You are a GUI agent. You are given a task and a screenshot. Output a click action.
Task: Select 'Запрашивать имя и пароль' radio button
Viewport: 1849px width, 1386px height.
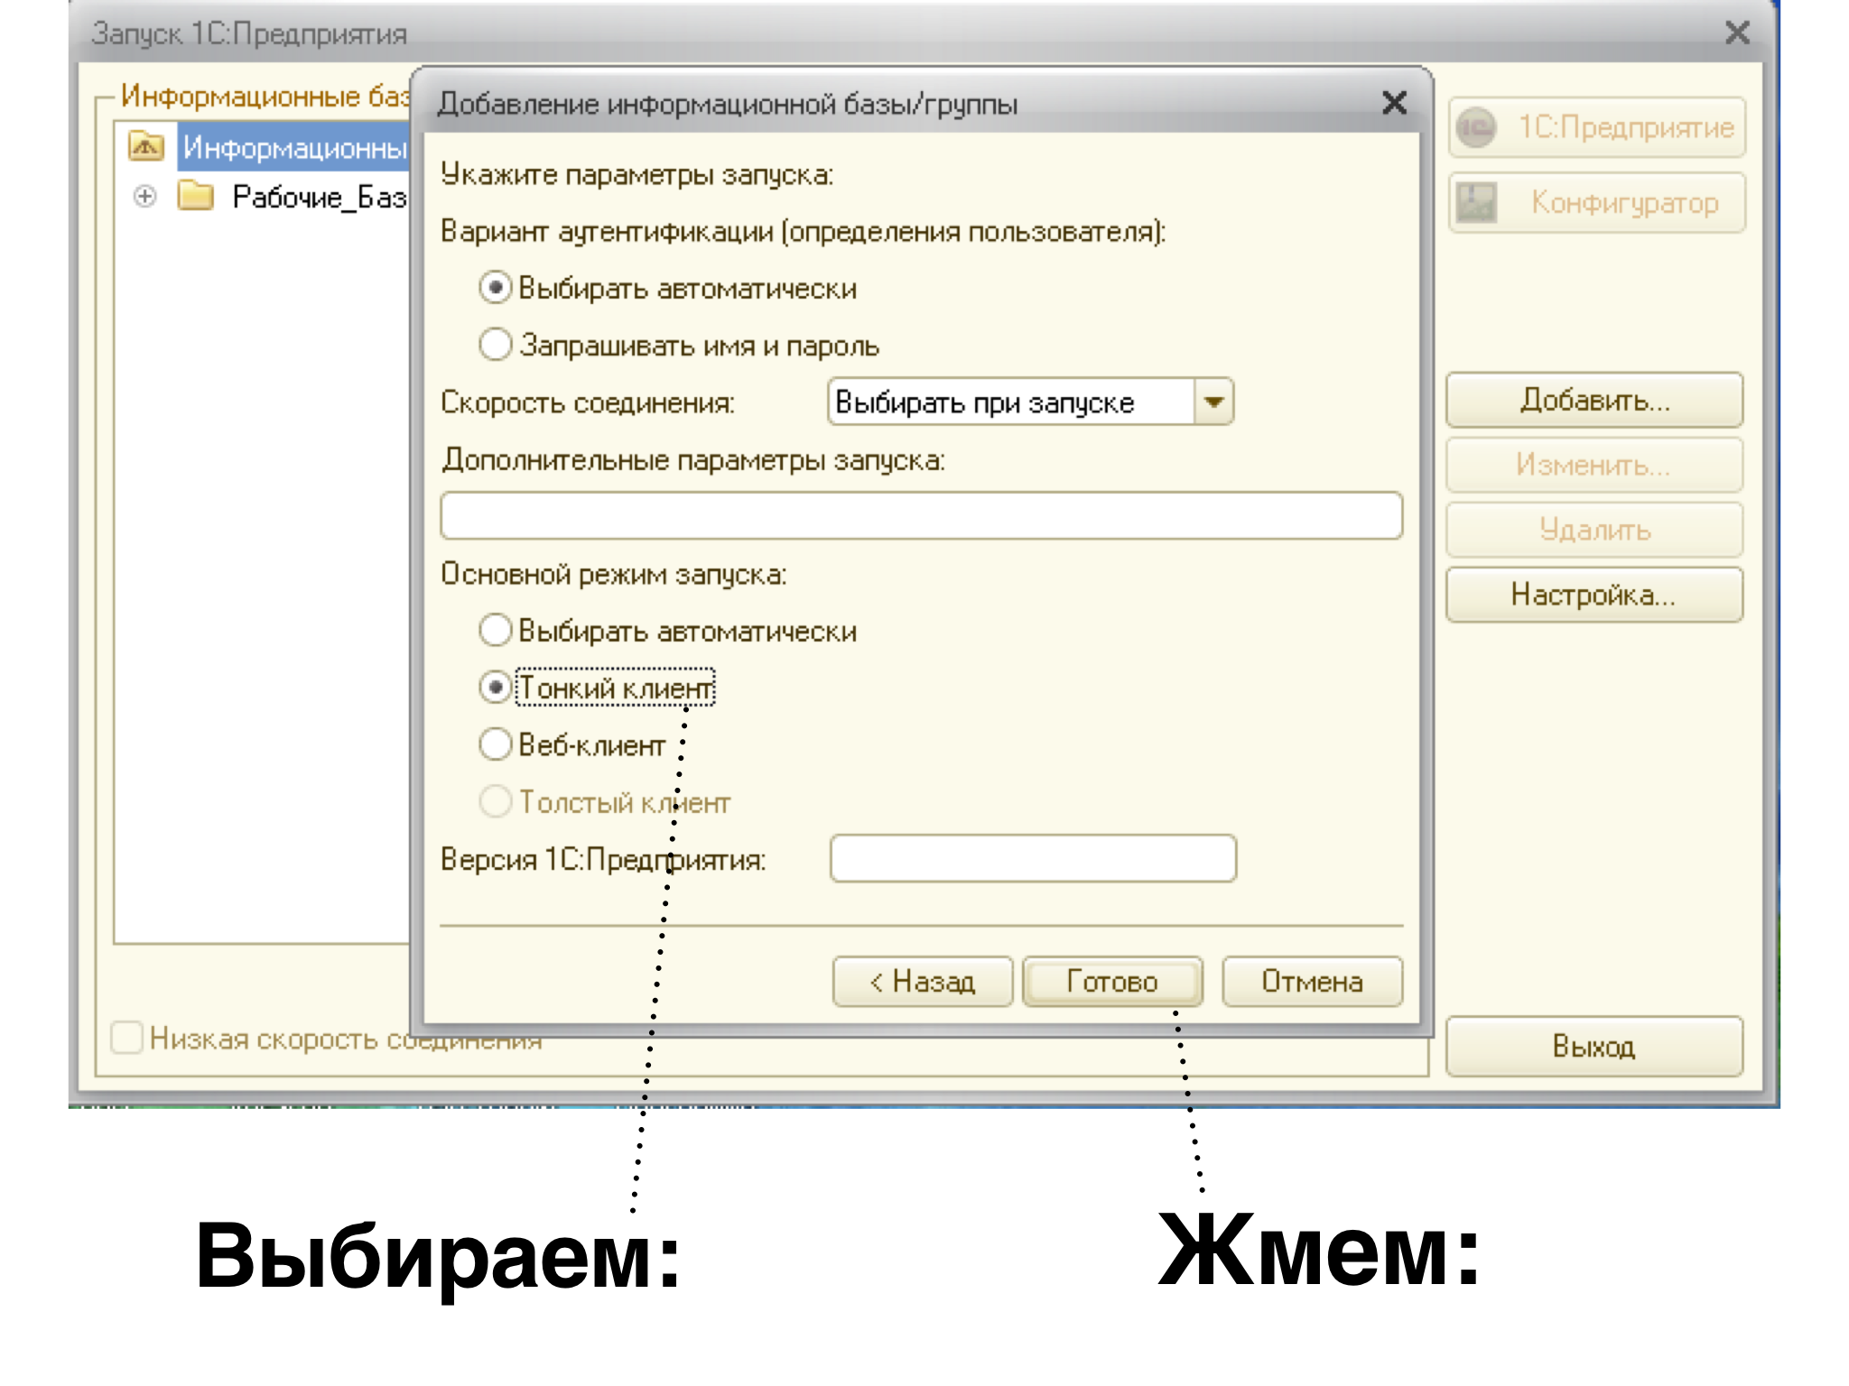[x=496, y=345]
